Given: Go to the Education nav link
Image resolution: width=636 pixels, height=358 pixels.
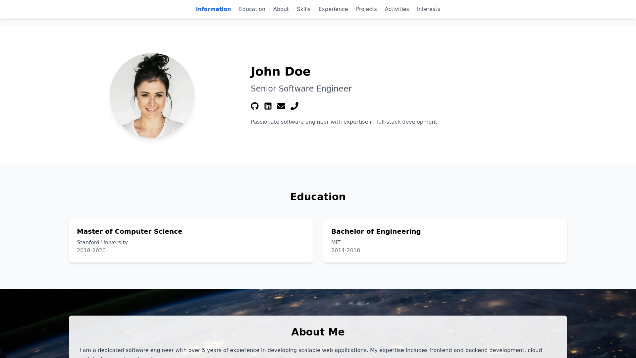Looking at the screenshot, I should click(x=252, y=9).
